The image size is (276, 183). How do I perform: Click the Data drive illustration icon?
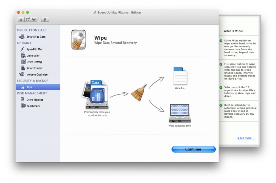[x=96, y=94]
